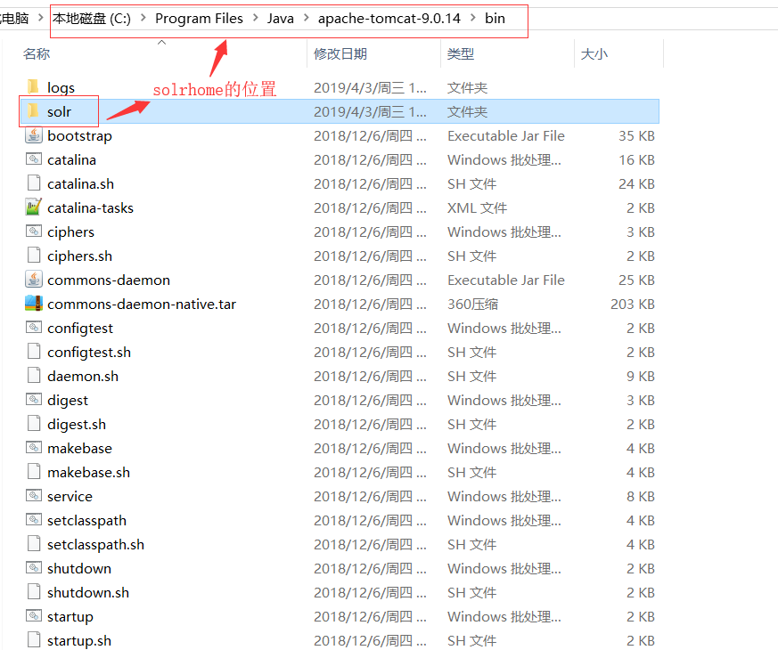
Task: Expand the chevron before 本地磁盘 (C:)
Action: click(x=41, y=19)
